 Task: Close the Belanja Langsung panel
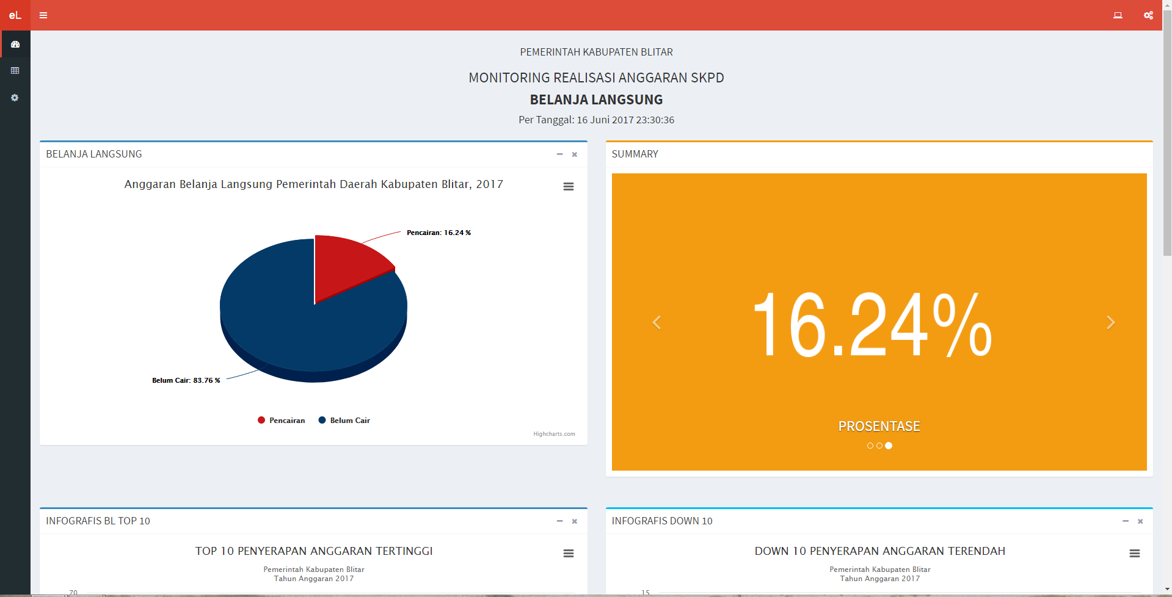pyautogui.click(x=574, y=154)
